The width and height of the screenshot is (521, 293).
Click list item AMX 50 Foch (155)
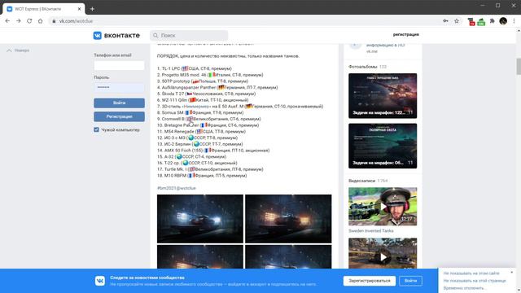[x=213, y=151]
